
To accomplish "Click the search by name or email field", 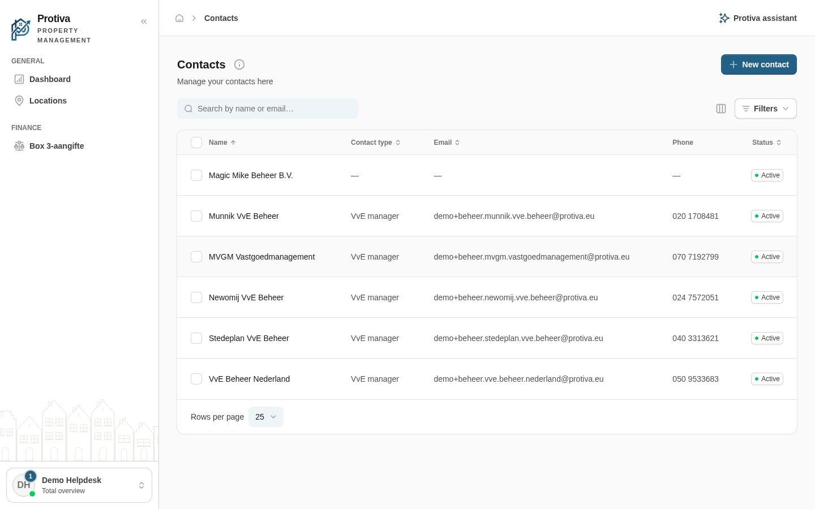I will (268, 109).
